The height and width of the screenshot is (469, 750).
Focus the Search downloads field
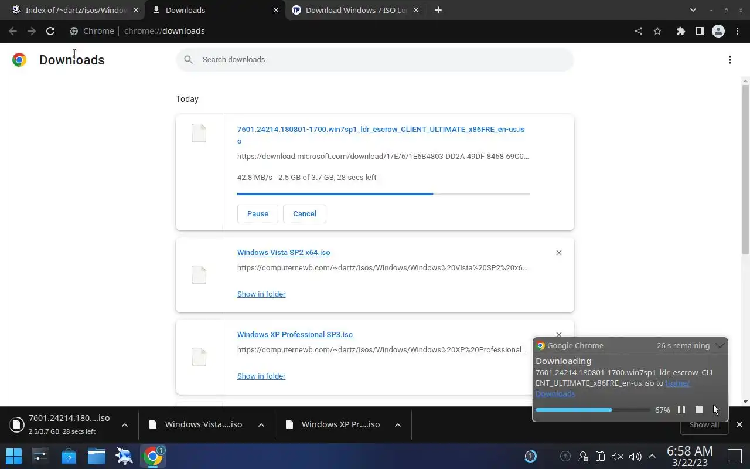375,59
